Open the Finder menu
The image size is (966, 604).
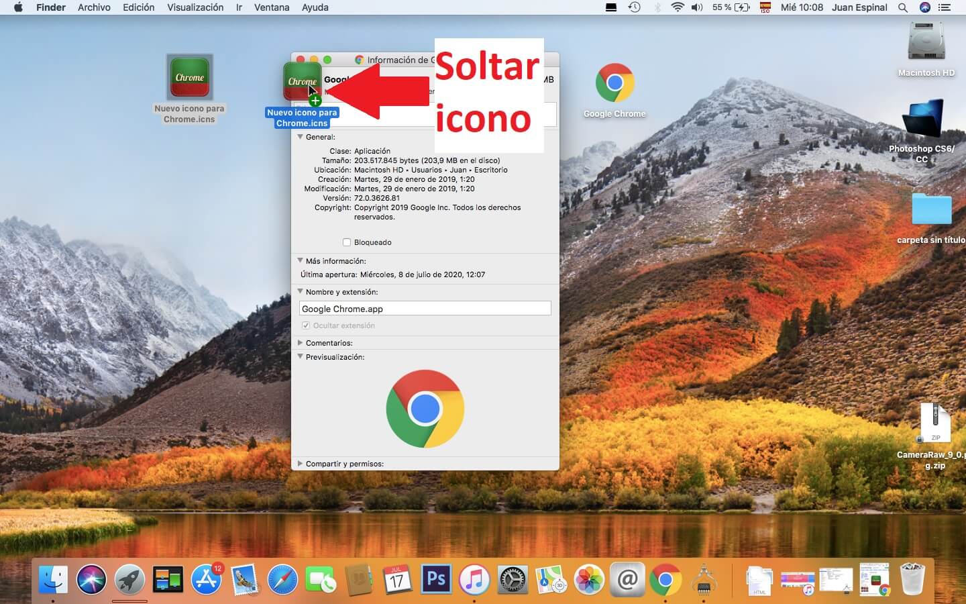coord(51,7)
